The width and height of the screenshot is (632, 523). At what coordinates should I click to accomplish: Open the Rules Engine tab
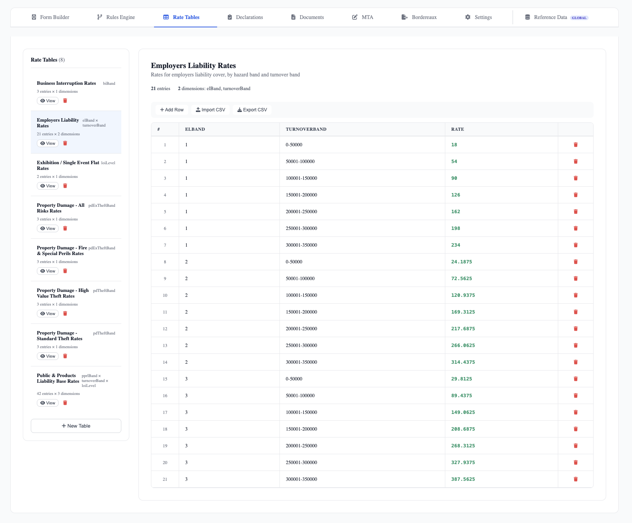pyautogui.click(x=116, y=17)
